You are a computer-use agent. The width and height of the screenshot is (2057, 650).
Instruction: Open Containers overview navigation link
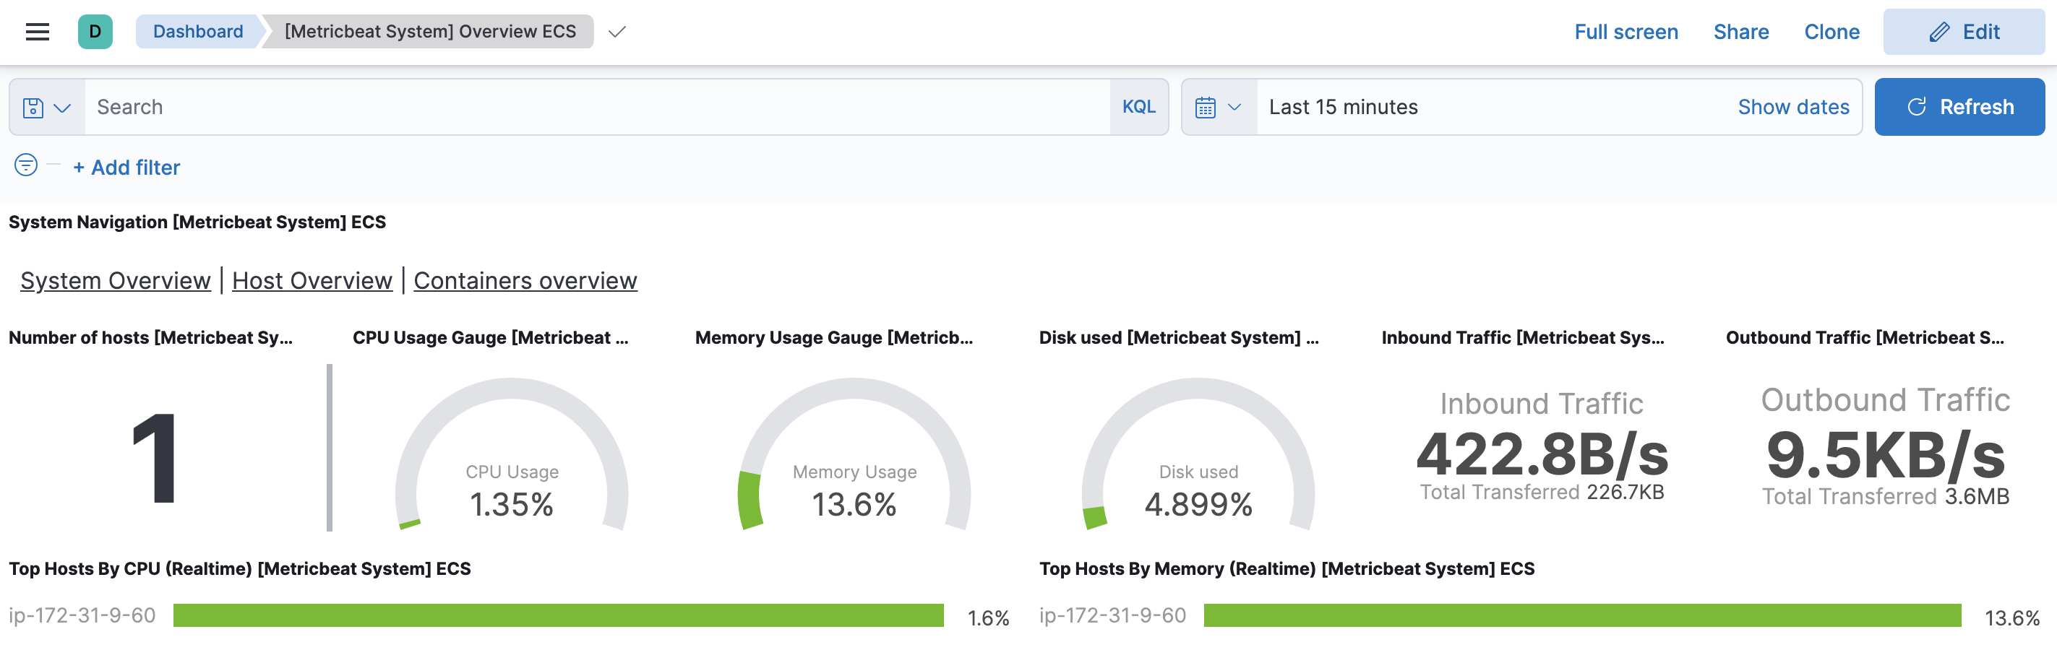click(525, 281)
